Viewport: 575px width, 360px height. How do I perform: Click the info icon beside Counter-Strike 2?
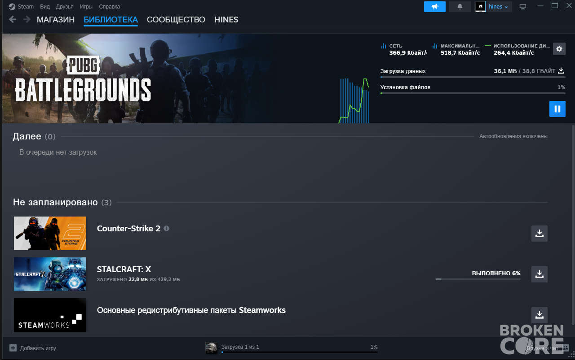pos(167,228)
